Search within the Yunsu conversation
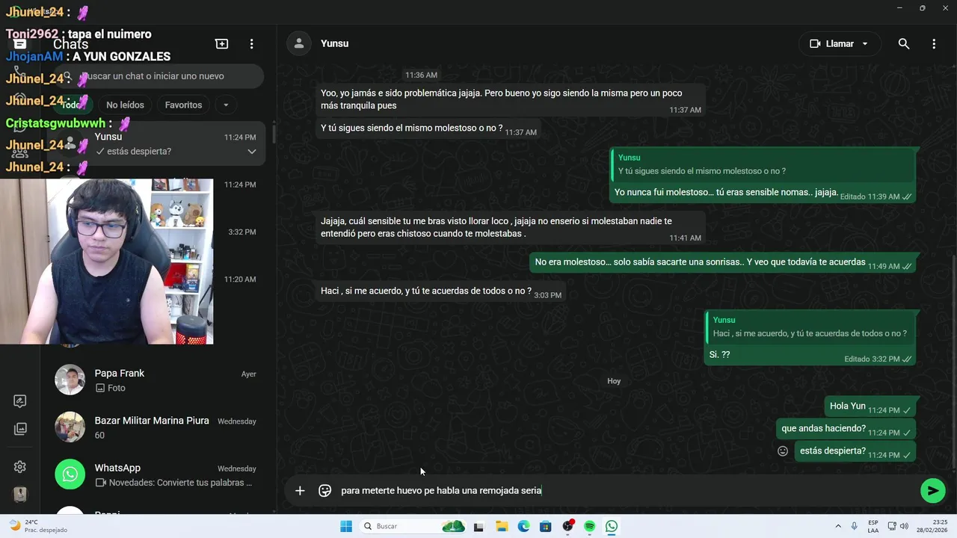Viewport: 957px width, 538px height. [904, 44]
